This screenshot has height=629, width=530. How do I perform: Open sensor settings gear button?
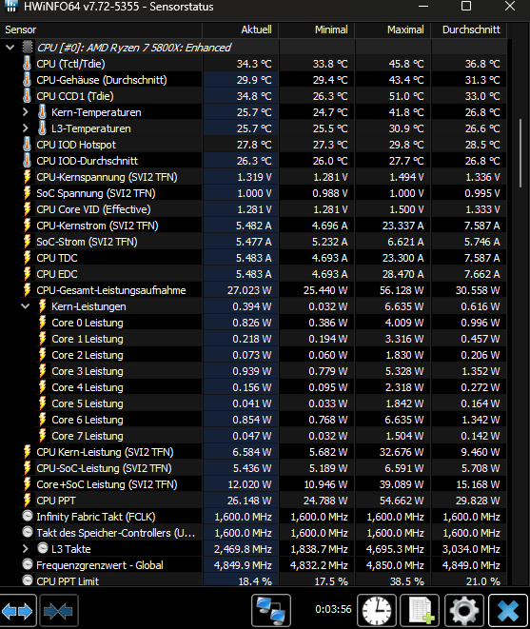(463, 611)
